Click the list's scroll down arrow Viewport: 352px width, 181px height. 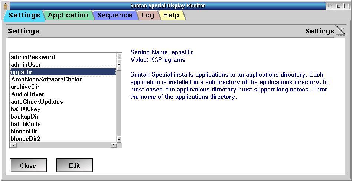119,139
